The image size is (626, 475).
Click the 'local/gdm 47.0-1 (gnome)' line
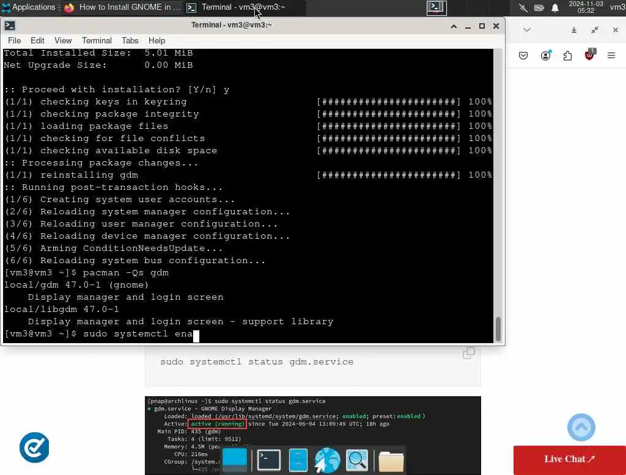pos(76,285)
